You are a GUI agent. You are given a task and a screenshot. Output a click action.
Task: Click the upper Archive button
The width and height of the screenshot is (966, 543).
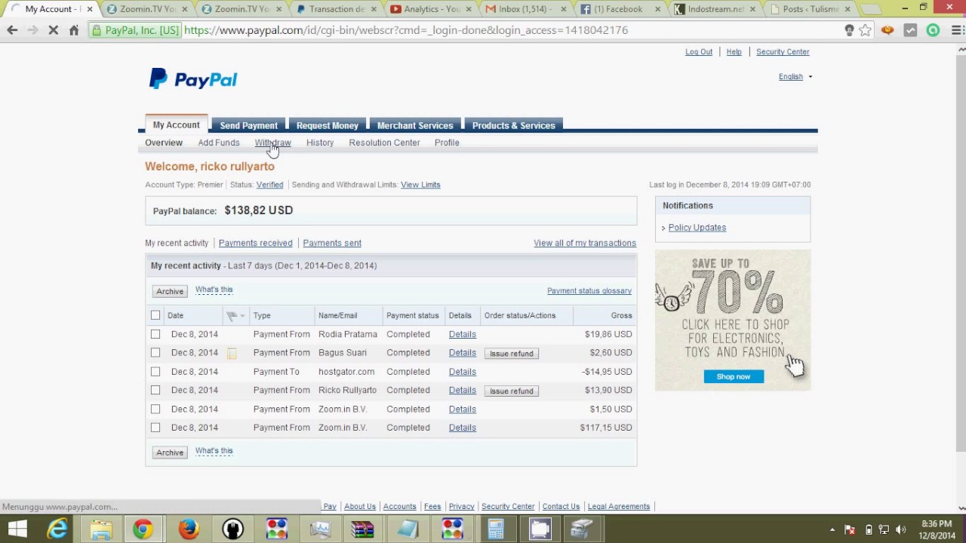[170, 291]
